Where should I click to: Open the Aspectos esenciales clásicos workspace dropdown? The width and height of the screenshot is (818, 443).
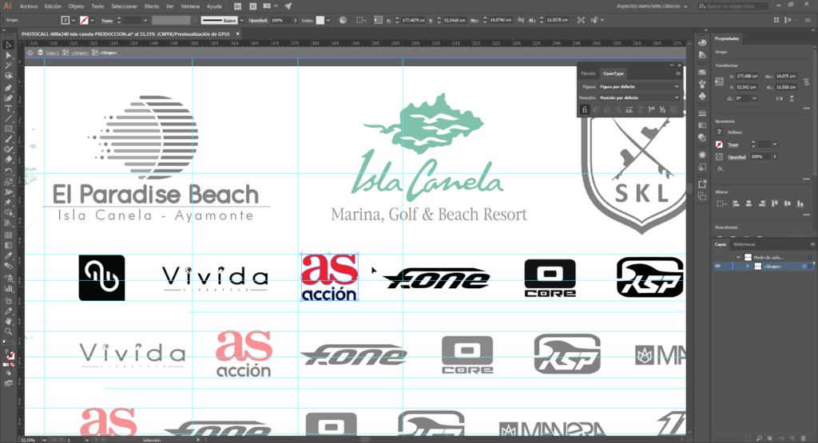652,6
